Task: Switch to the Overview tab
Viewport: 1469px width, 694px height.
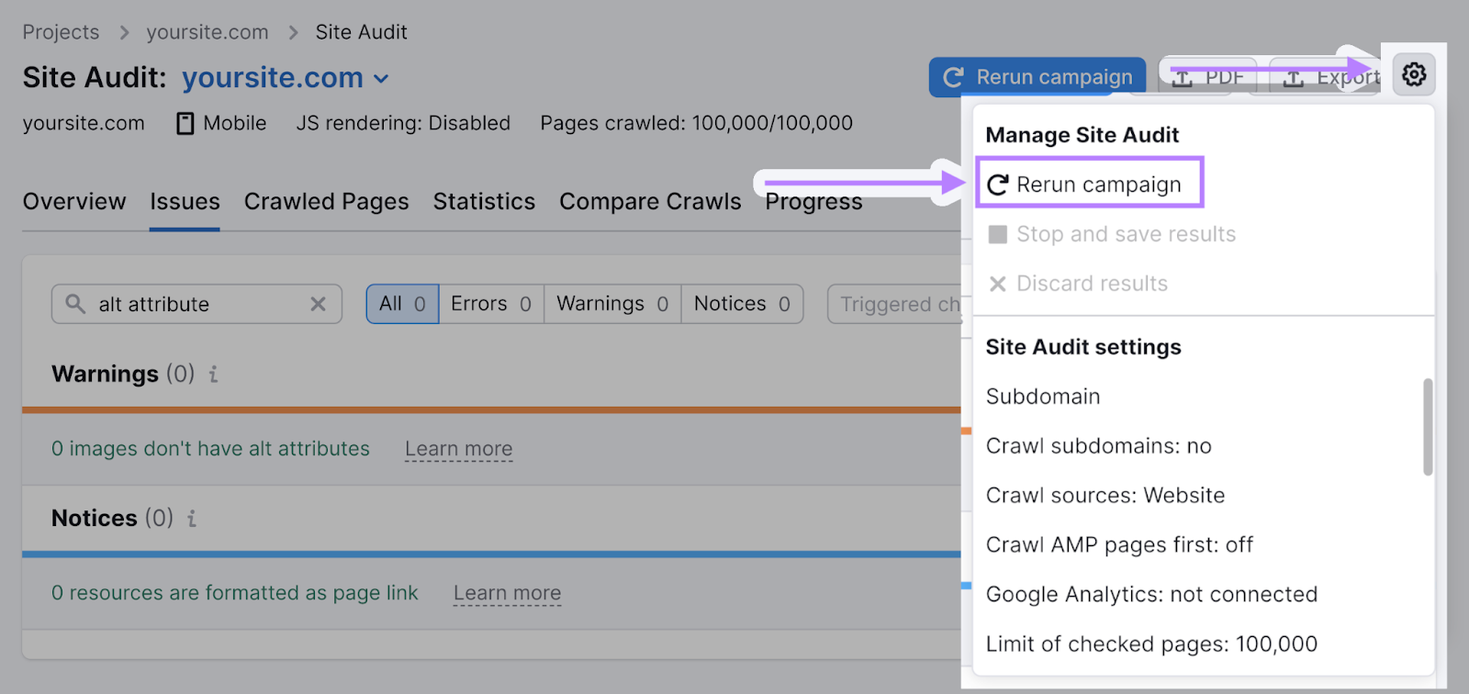Action: [74, 202]
